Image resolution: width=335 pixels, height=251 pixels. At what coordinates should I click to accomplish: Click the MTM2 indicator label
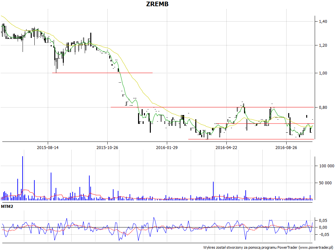tap(7, 207)
